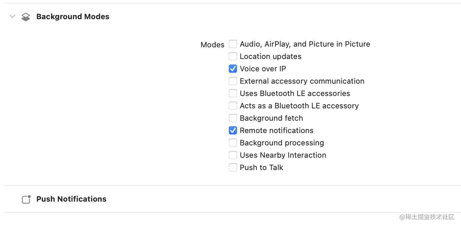The height and width of the screenshot is (227, 461).
Task: Click the Push to Talk label text
Action: [x=261, y=167]
